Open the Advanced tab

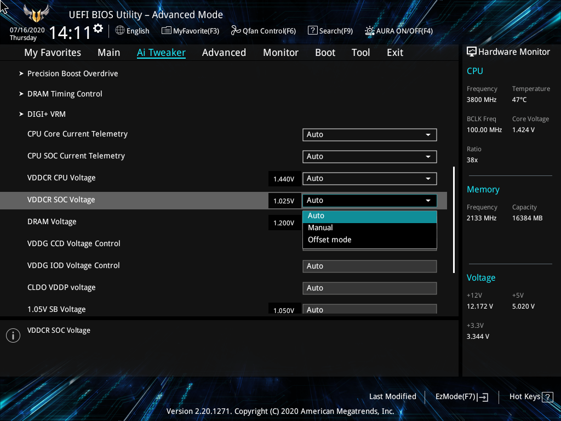[x=224, y=53]
